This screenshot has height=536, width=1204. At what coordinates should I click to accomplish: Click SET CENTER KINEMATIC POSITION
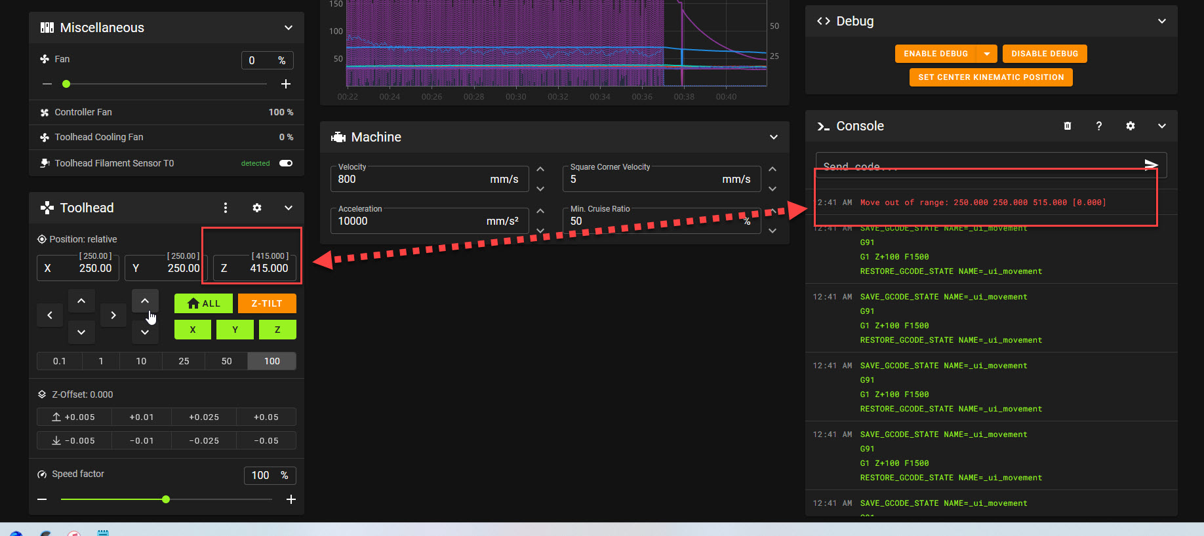point(991,77)
